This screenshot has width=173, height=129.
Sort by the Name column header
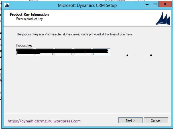point(34,1)
